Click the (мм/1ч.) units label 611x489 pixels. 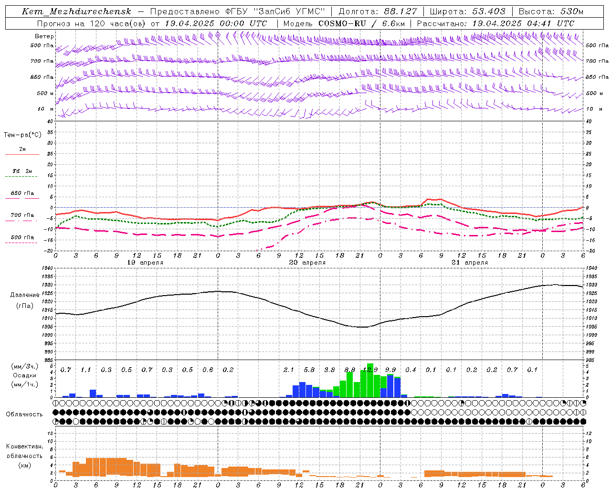[25, 384]
